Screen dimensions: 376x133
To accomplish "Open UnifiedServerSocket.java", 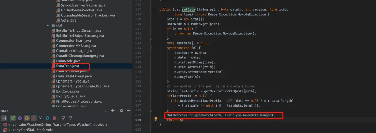I will click(x=81, y=10).
